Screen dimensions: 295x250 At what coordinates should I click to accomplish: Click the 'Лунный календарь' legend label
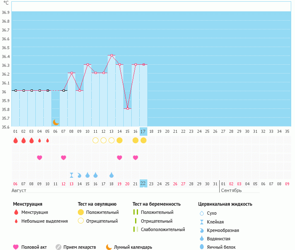133,247
